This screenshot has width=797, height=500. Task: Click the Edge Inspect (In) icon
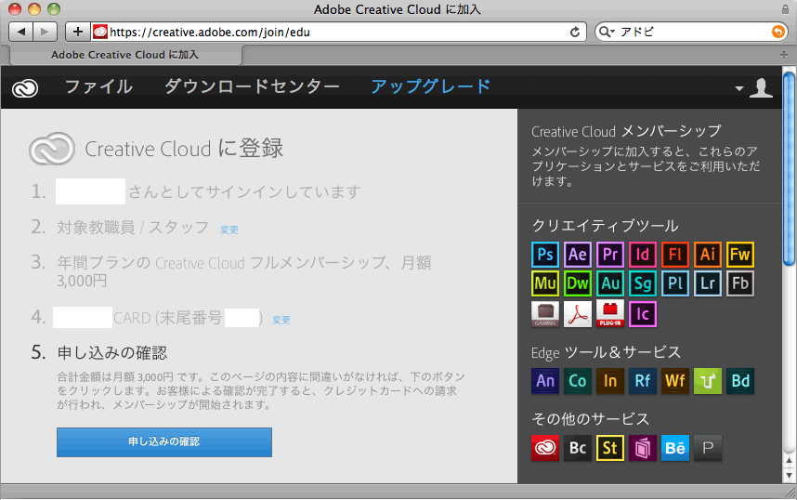pyautogui.click(x=610, y=381)
